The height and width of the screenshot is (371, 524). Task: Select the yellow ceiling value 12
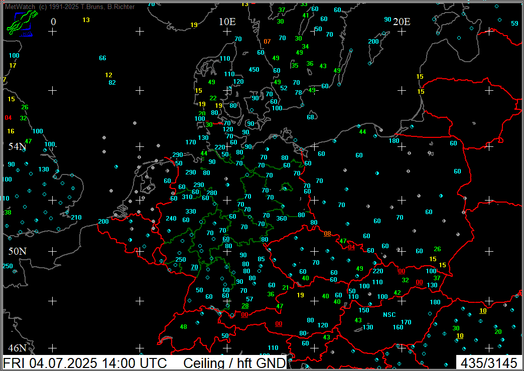pos(108,75)
